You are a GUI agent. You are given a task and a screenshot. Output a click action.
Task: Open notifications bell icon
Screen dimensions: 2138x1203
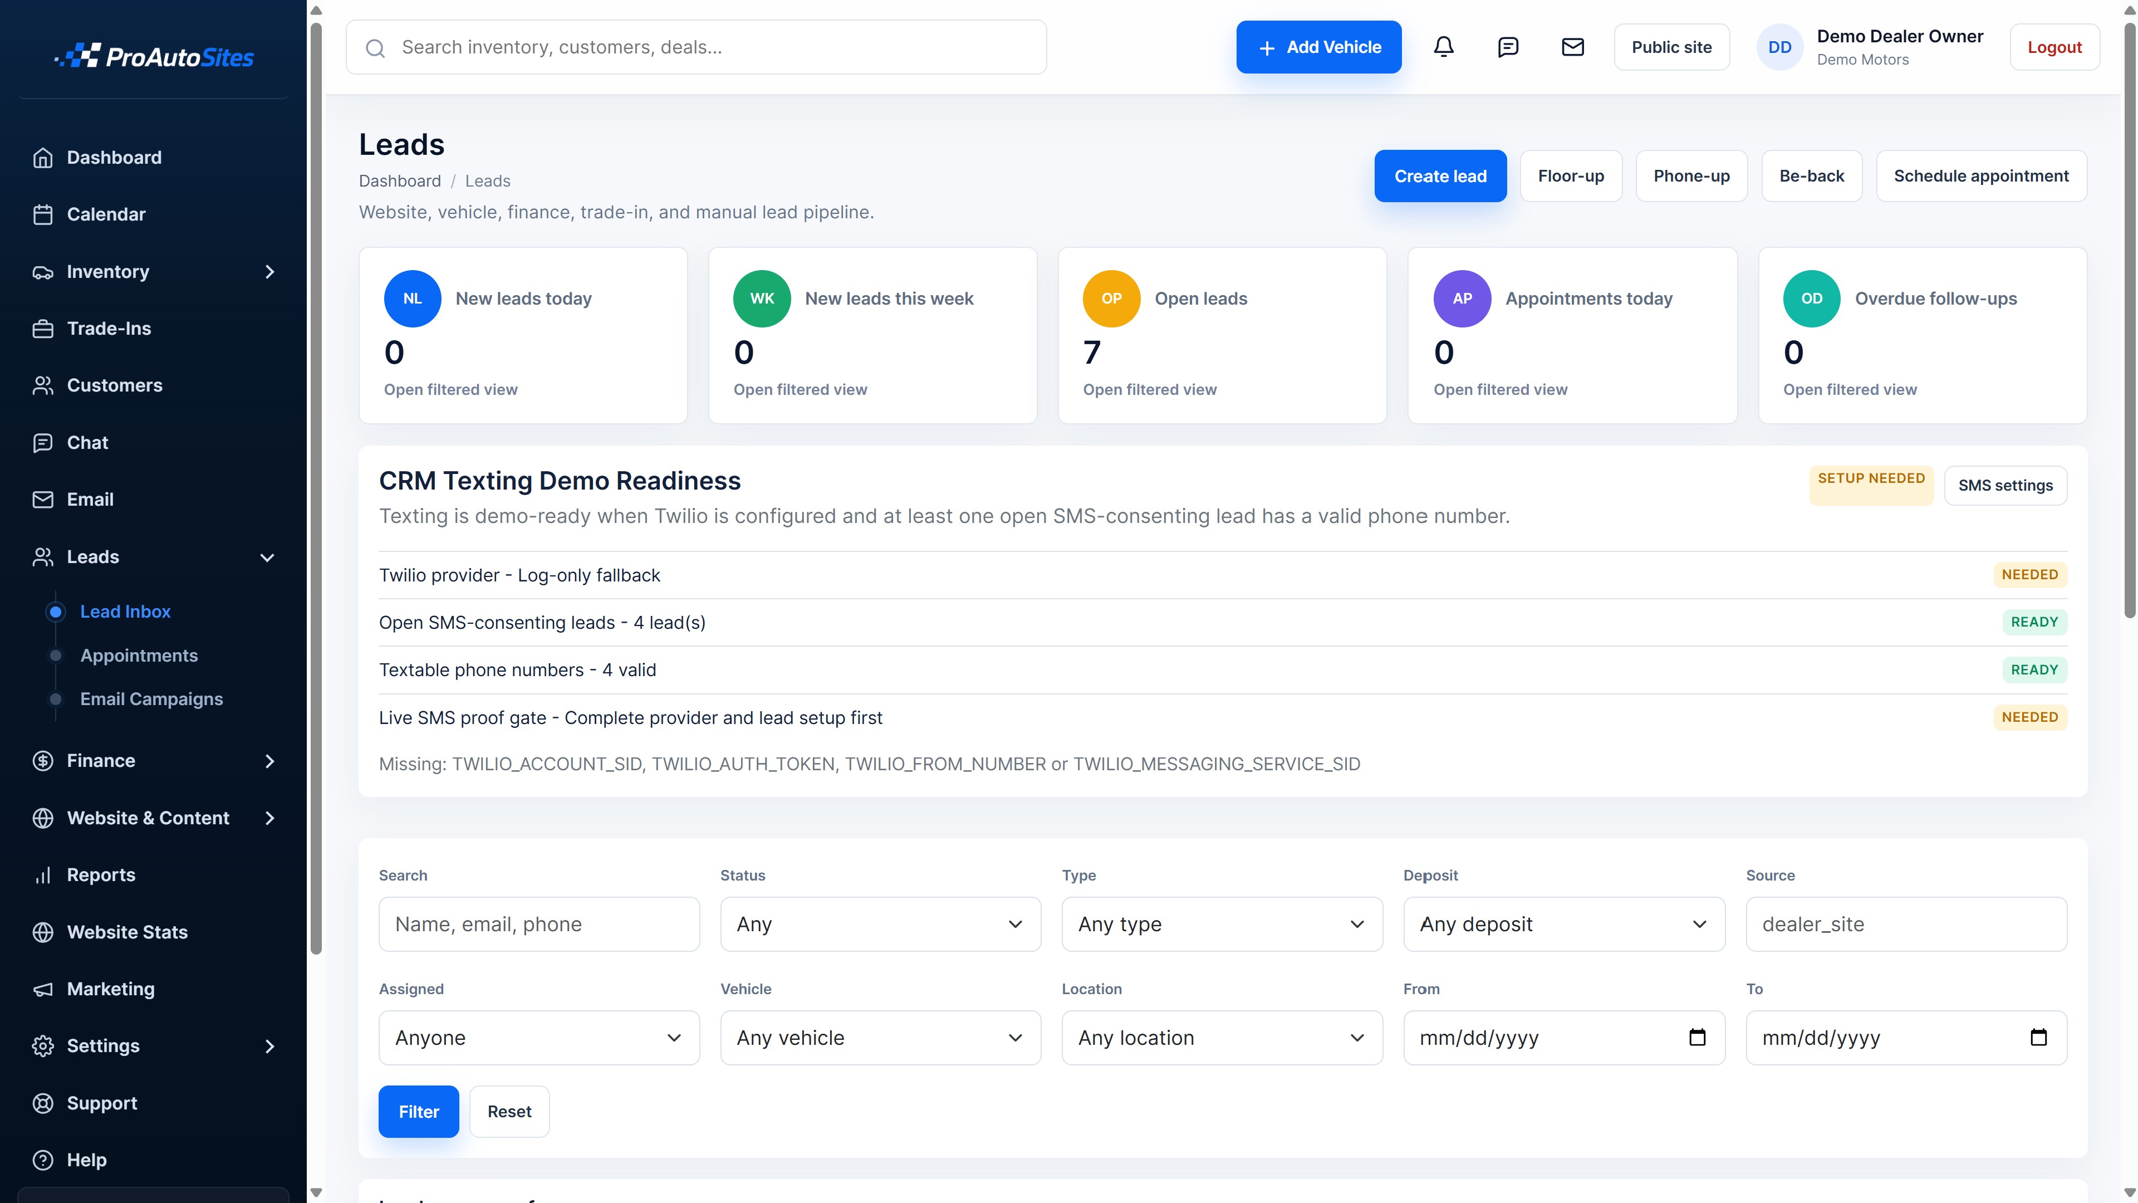coord(1444,47)
